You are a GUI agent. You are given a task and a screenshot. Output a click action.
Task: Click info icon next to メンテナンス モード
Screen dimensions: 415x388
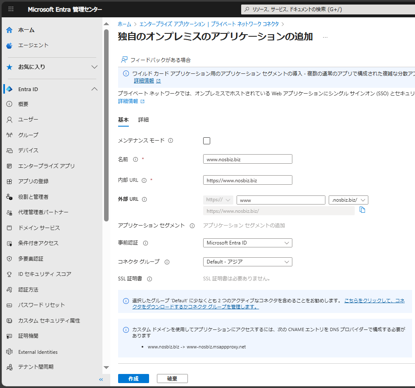tap(171, 141)
